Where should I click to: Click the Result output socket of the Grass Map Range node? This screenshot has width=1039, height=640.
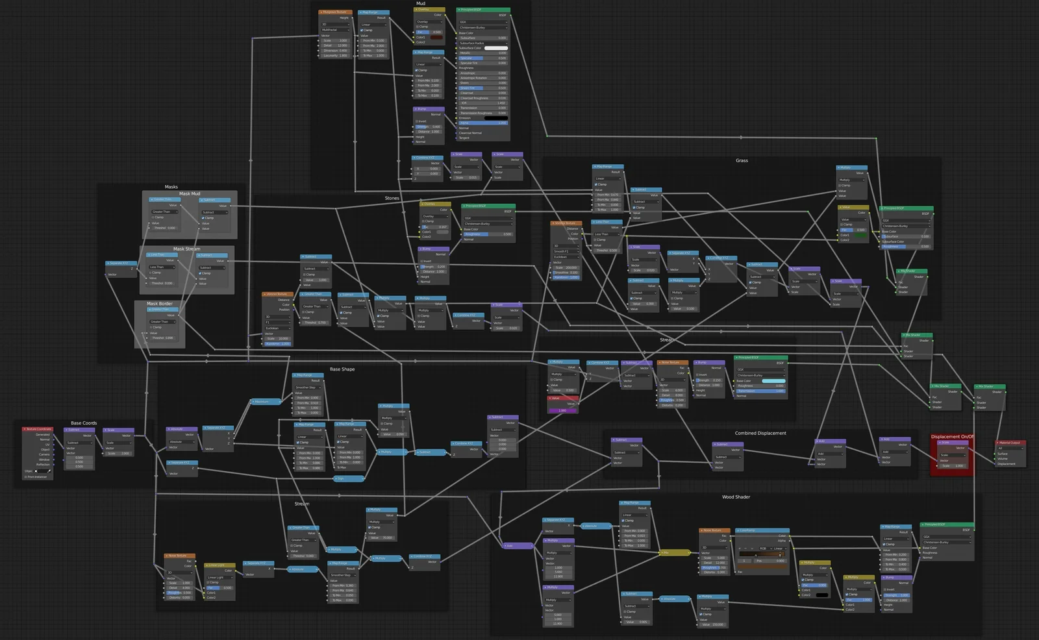click(x=623, y=172)
